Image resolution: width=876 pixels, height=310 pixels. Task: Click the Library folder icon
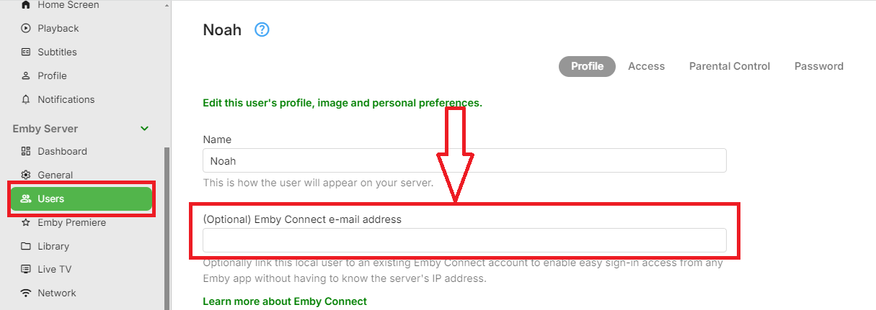[x=26, y=246]
